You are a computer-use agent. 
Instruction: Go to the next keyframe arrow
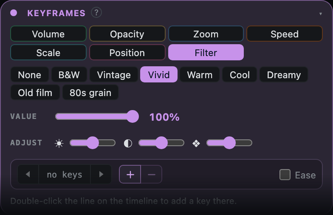pyautogui.click(x=101, y=174)
